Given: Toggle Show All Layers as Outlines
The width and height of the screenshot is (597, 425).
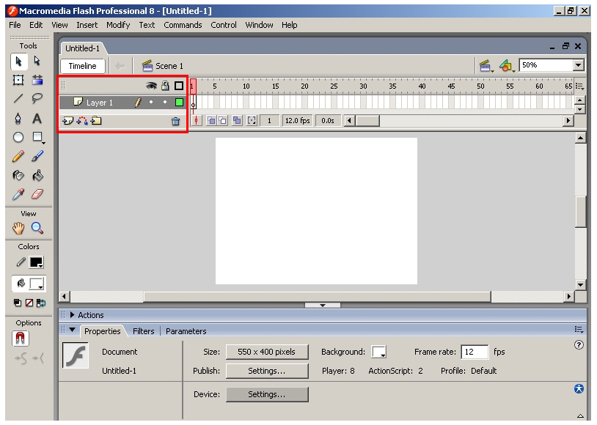Looking at the screenshot, I should pyautogui.click(x=179, y=86).
